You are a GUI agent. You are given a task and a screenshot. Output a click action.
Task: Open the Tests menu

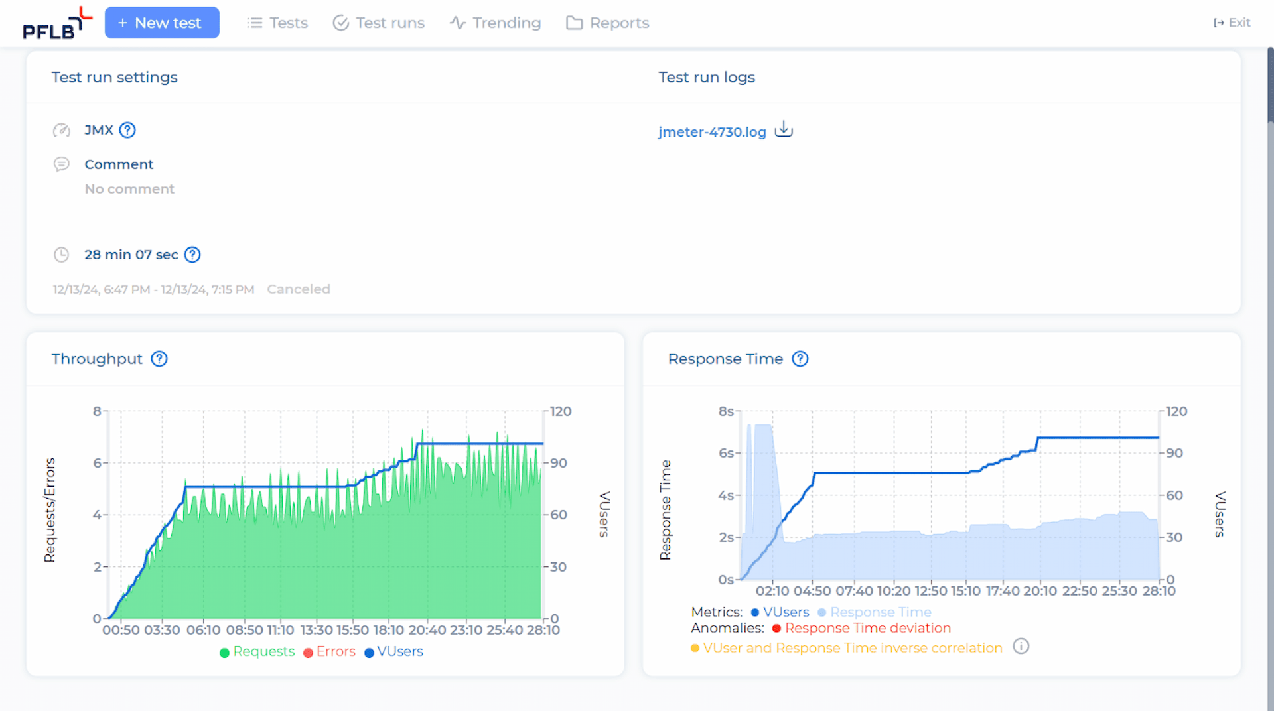tap(277, 23)
